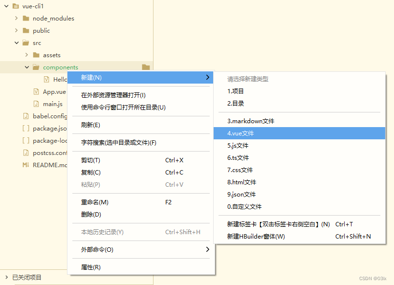
Task: Click the 已关闭项目 bar at the bottom
Action: [27, 277]
